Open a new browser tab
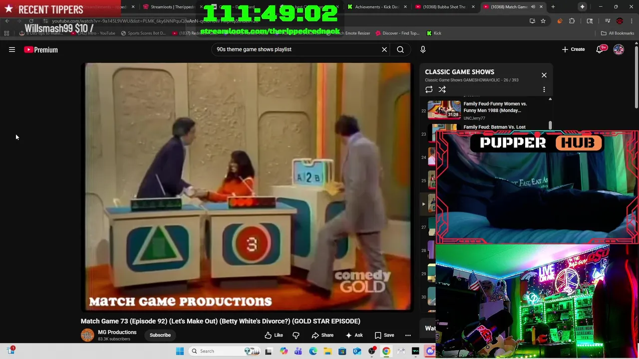The height and width of the screenshot is (359, 639). click(553, 7)
